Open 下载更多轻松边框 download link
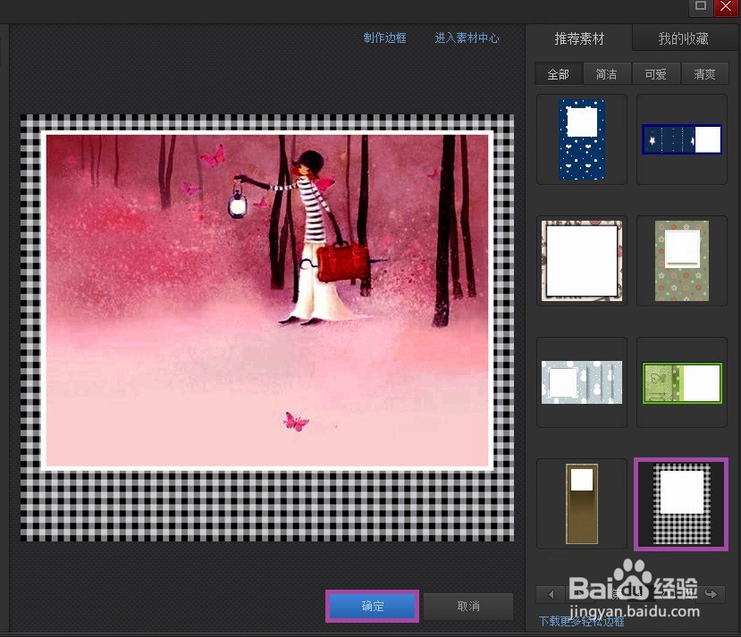 [581, 622]
